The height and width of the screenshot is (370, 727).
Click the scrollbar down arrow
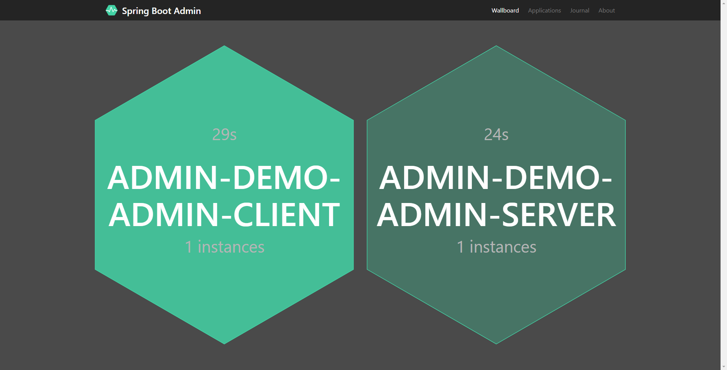(724, 367)
